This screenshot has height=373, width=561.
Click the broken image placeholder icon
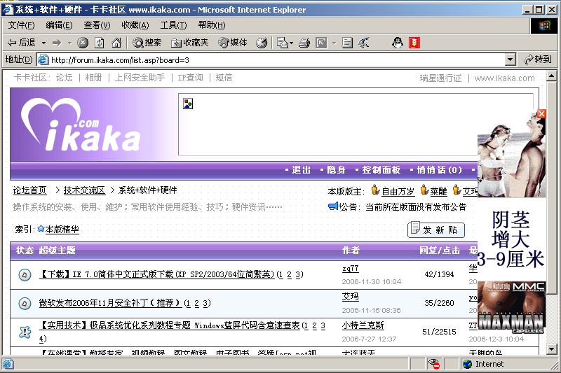[188, 104]
